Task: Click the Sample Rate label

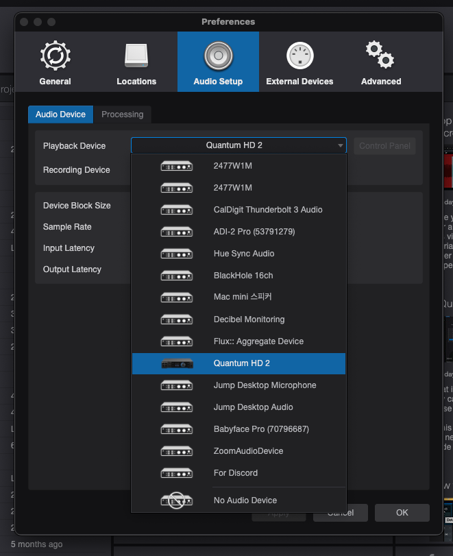Action: point(67,227)
